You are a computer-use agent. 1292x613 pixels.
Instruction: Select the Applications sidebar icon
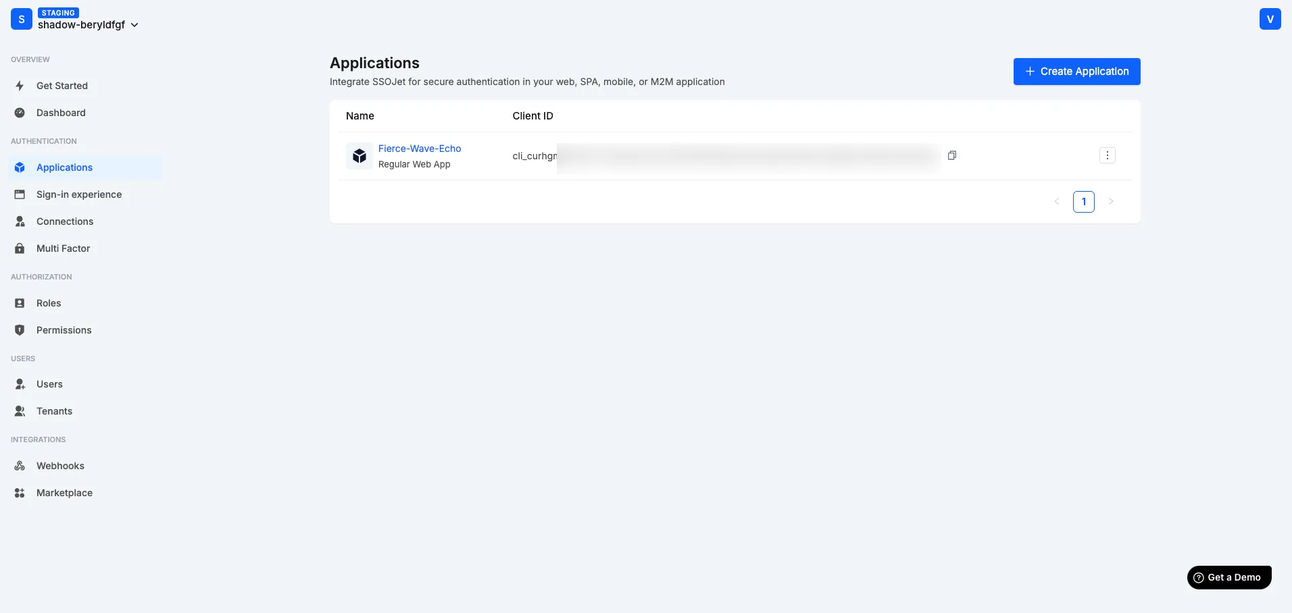[x=20, y=167]
